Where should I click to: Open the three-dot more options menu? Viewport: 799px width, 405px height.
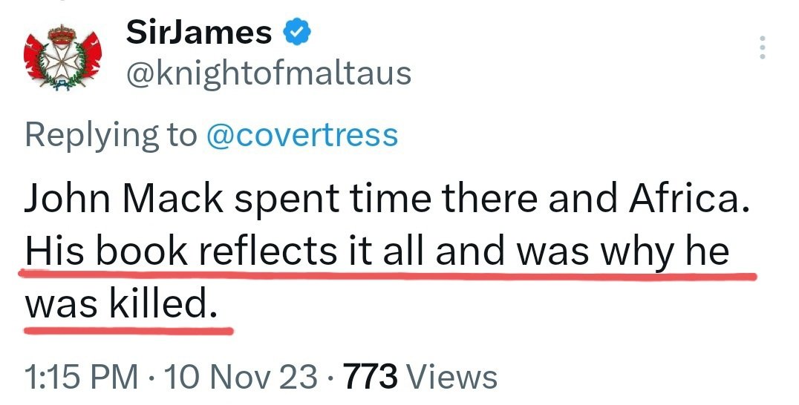coord(760,48)
